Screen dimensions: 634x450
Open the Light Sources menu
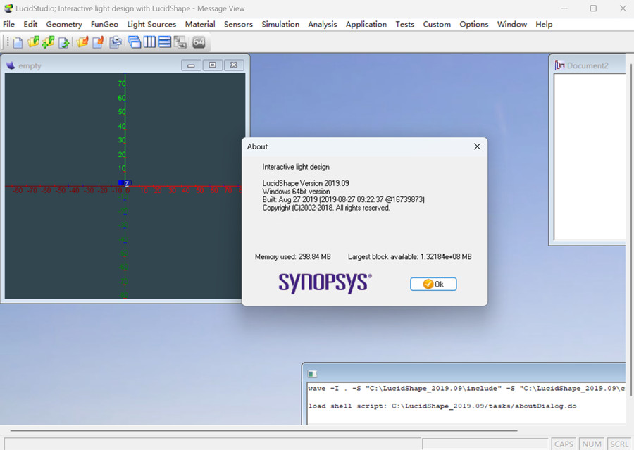(151, 24)
